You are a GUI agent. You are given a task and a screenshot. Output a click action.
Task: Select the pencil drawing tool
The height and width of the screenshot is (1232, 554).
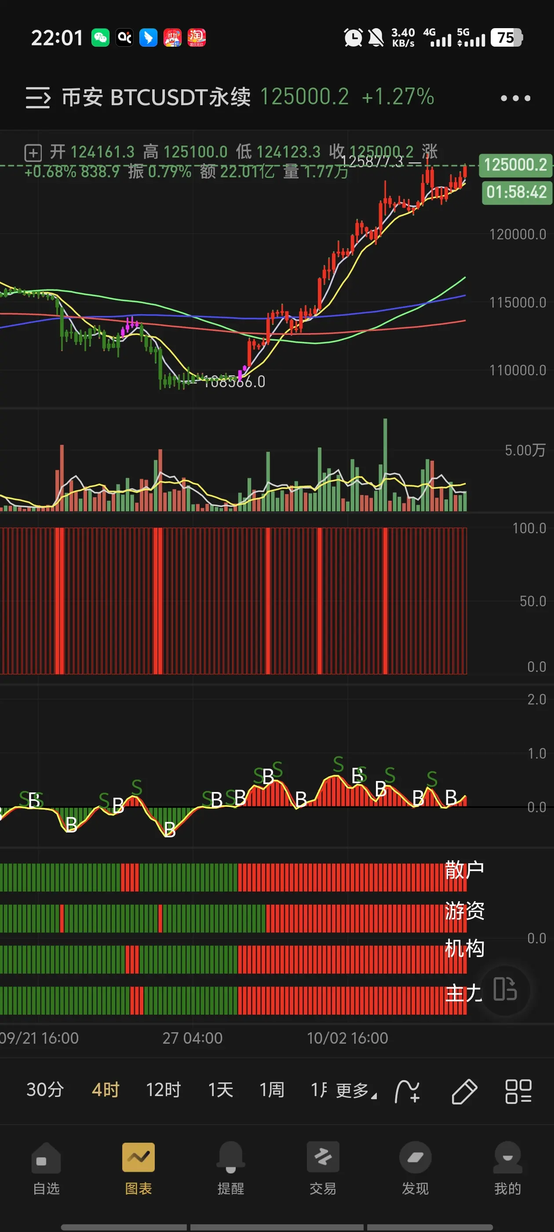(x=464, y=1091)
